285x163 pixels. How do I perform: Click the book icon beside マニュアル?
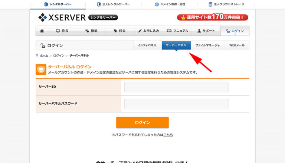(x=169, y=31)
